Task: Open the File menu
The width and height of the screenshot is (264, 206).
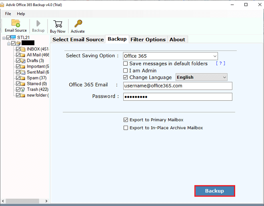Action: pyautogui.click(x=8, y=14)
